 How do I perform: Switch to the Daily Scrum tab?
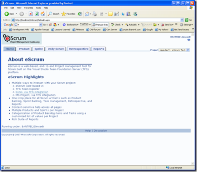click(x=56, y=49)
